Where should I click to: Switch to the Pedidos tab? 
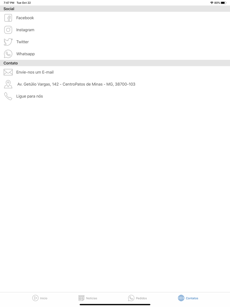pyautogui.click(x=137, y=298)
